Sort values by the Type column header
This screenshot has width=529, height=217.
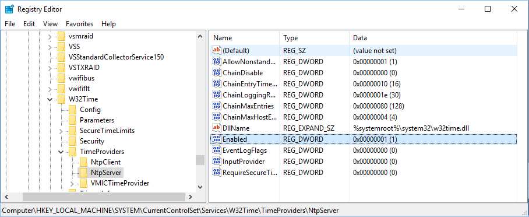click(x=315, y=38)
